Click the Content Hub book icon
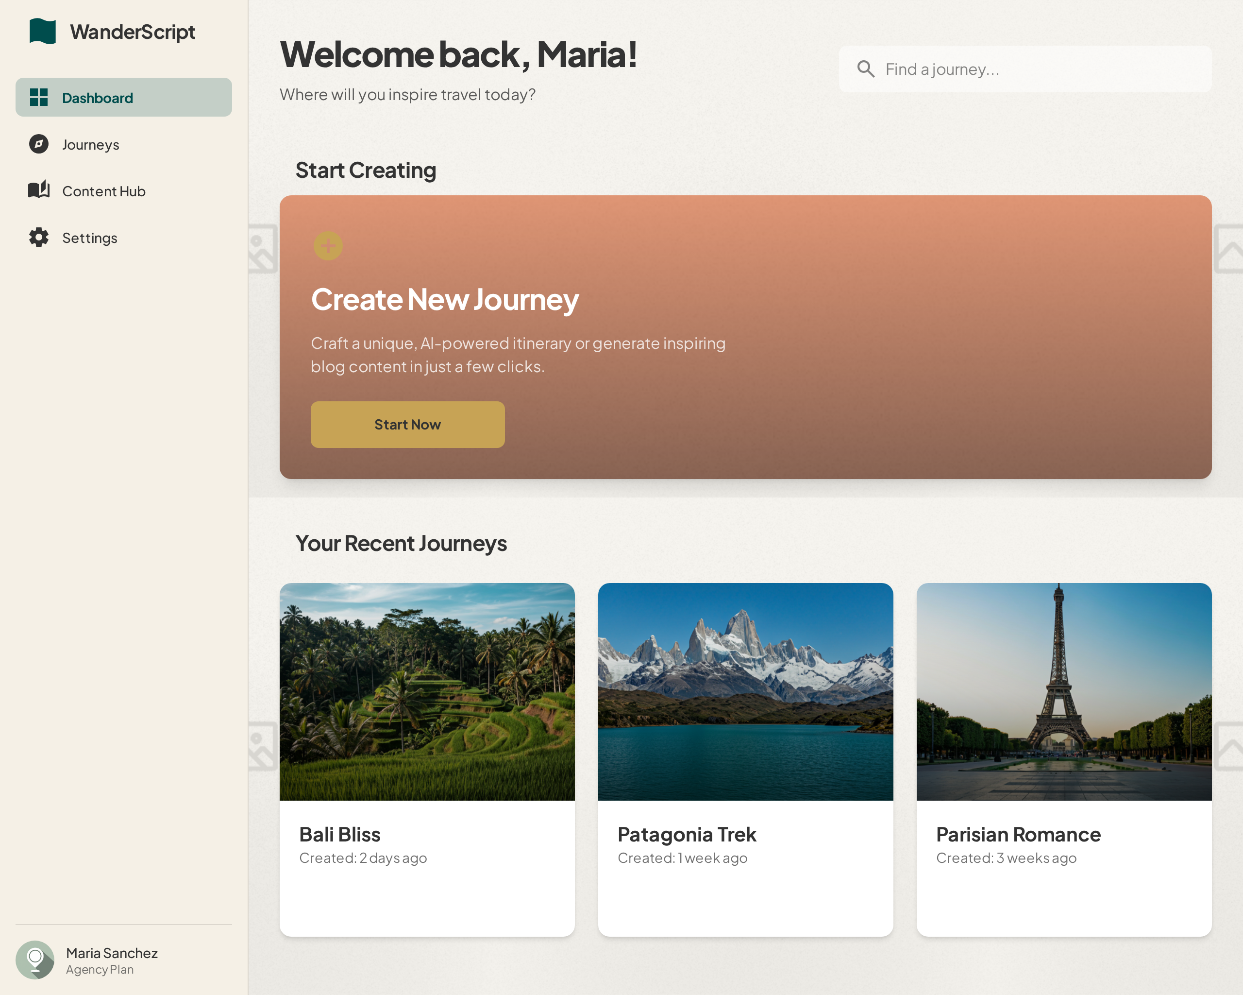Viewport: 1243px width, 995px height. [x=39, y=190]
